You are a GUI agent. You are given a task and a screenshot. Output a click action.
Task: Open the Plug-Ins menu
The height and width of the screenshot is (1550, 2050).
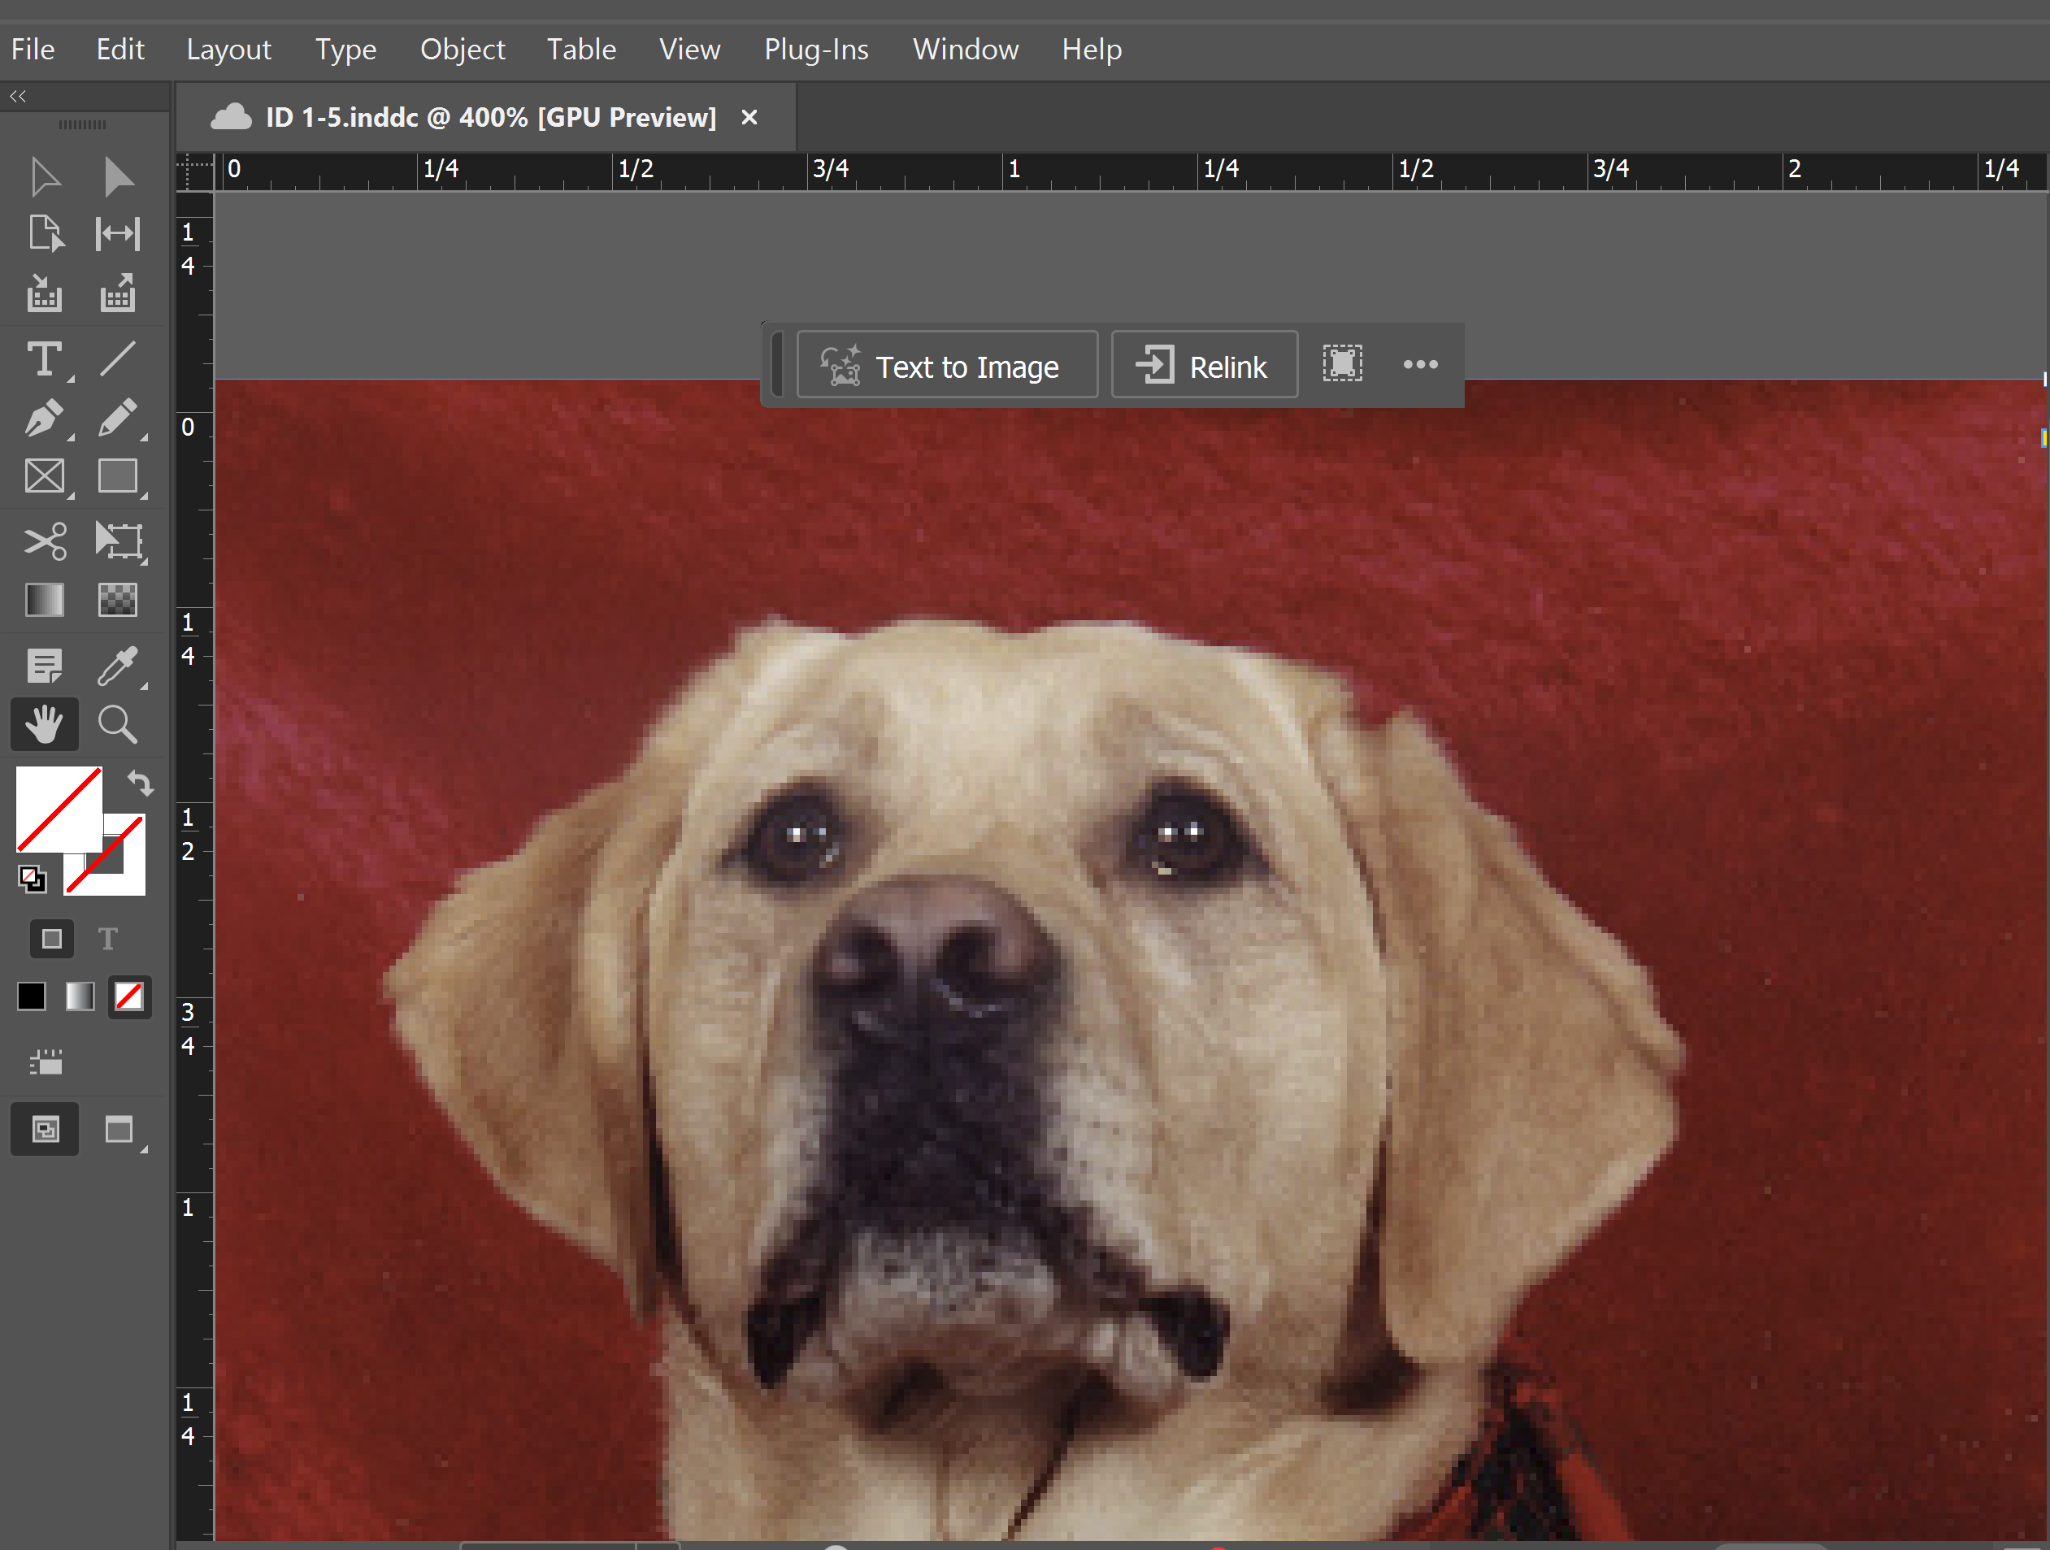coord(816,49)
